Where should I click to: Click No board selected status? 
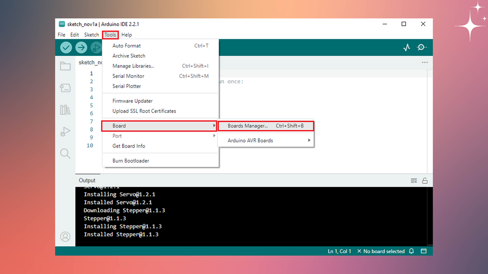point(381,251)
